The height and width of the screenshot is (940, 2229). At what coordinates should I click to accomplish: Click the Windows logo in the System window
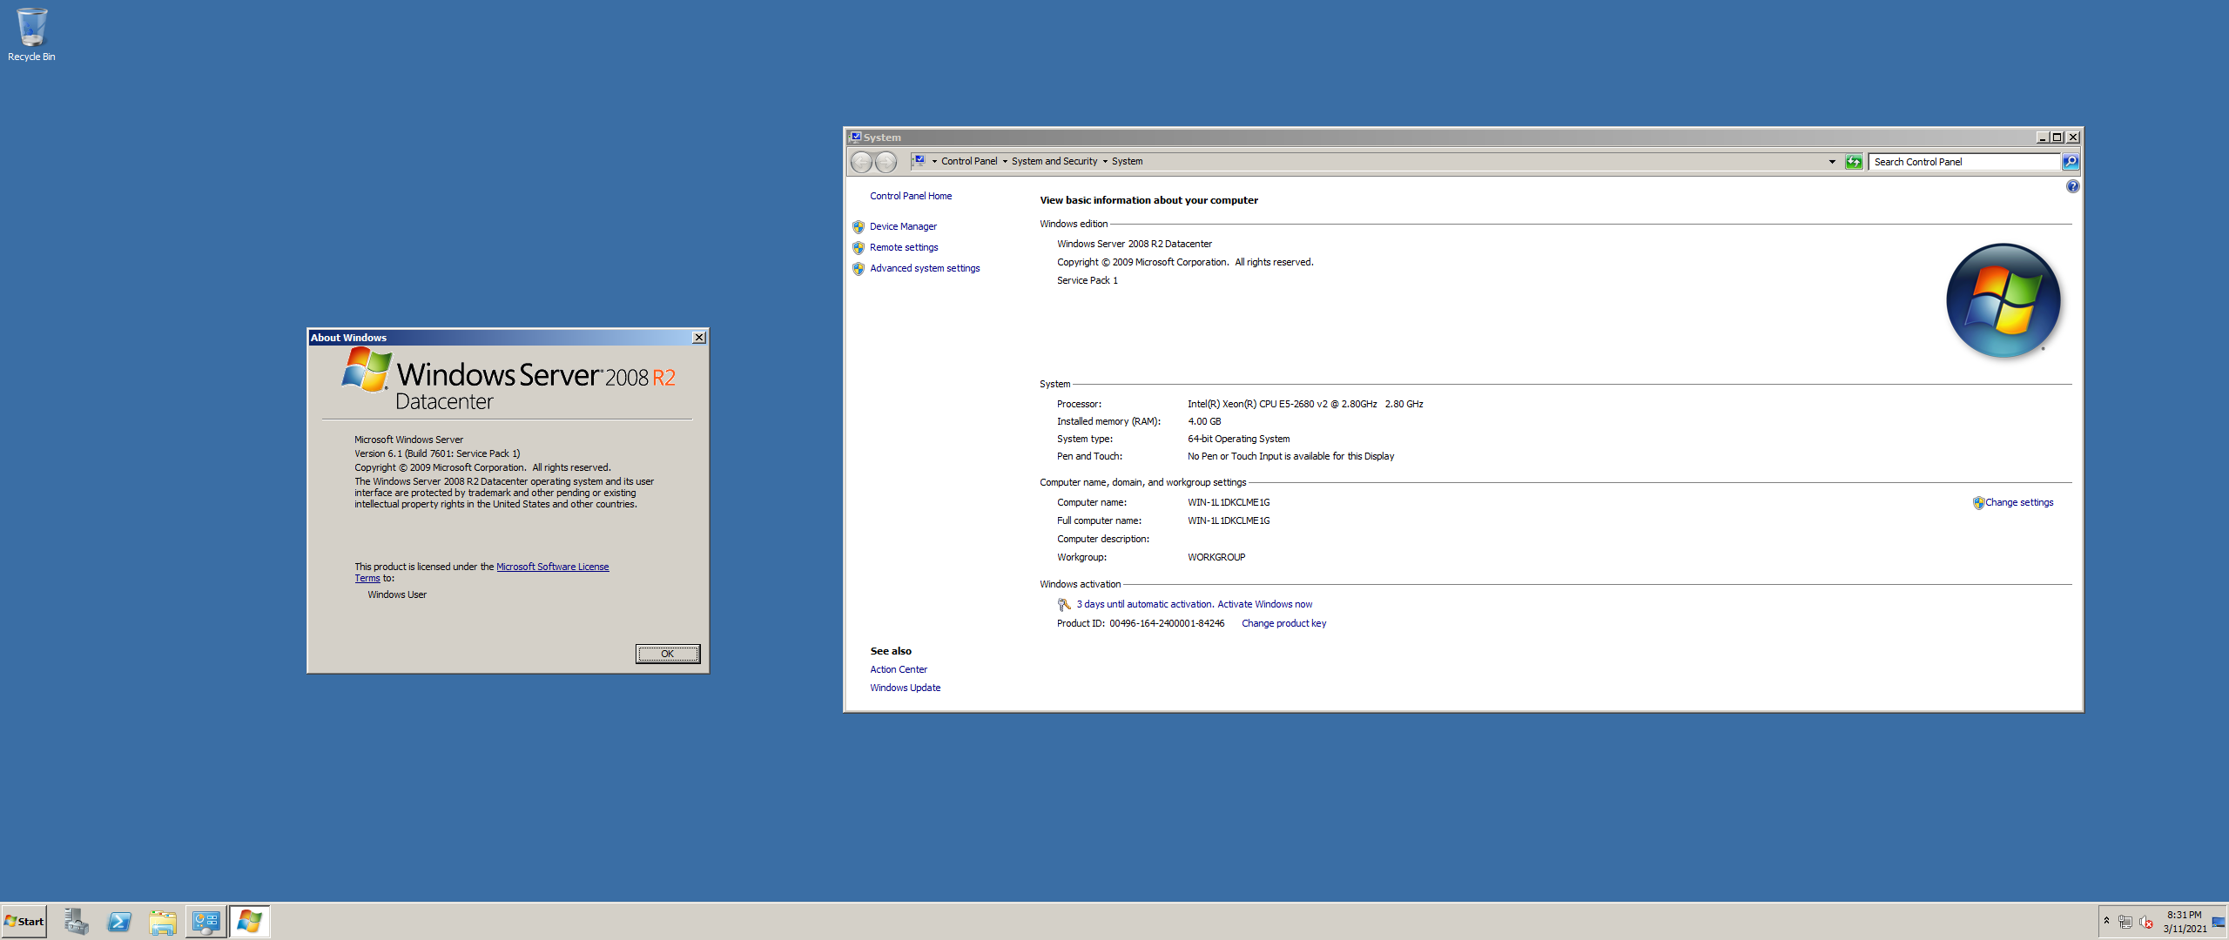point(2003,300)
